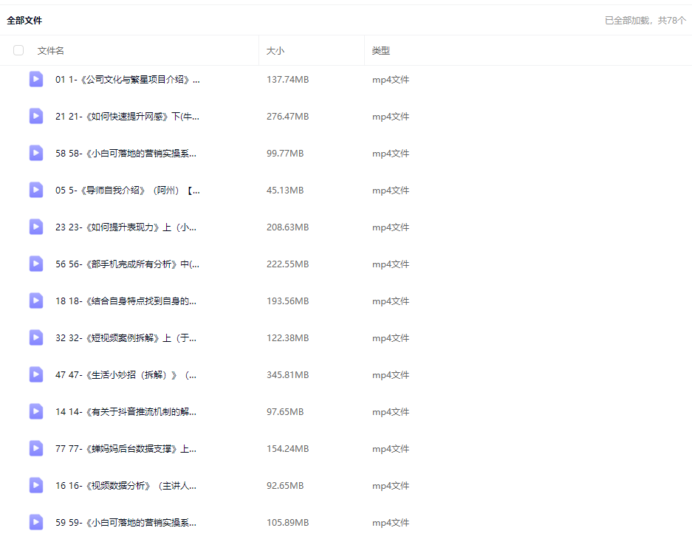Sort files by 类型 column header
Viewport: 692px width, 542px height.
pos(381,51)
